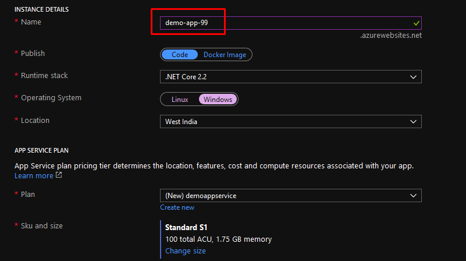Choose Linux operating system
The height and width of the screenshot is (261, 466).
(x=180, y=100)
